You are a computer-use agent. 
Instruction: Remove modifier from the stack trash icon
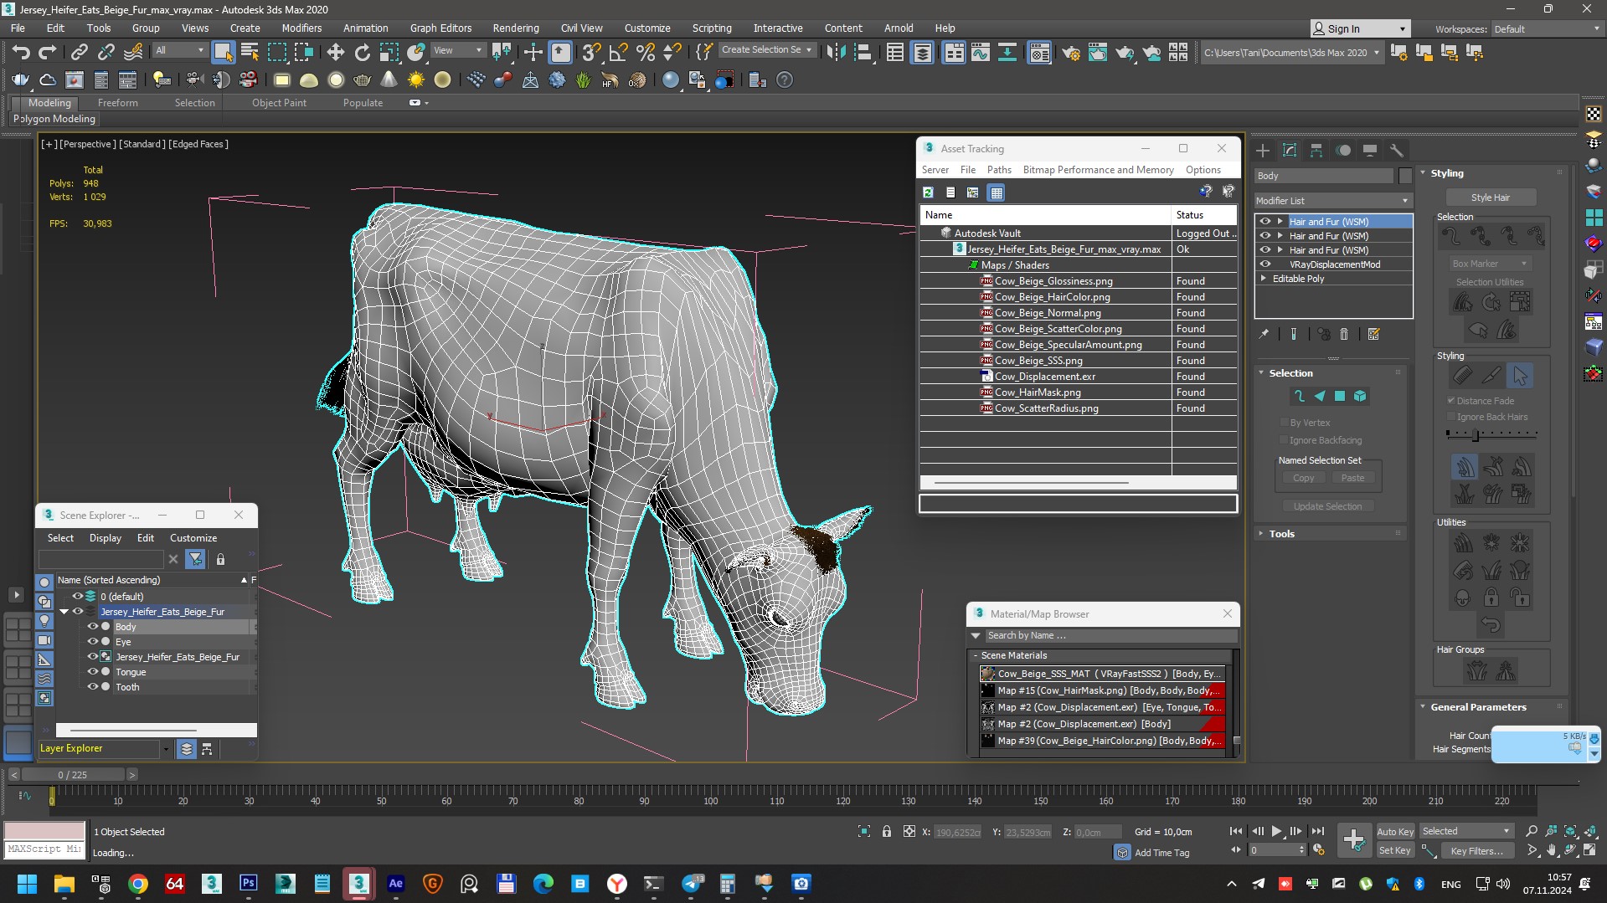(x=1344, y=334)
